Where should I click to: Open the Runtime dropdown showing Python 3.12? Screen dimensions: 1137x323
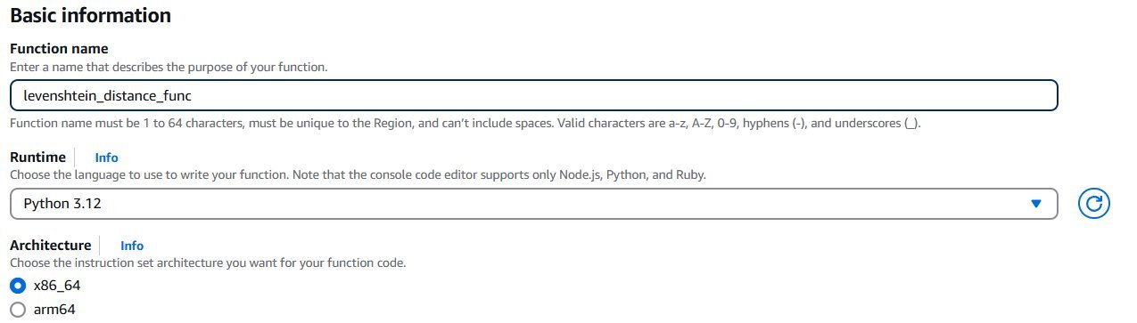click(533, 204)
